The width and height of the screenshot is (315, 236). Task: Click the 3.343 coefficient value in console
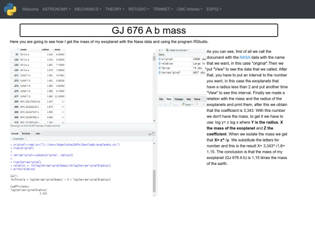point(43,193)
